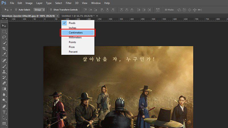Choose Centimeters in ruler units menu

[x=78, y=32]
